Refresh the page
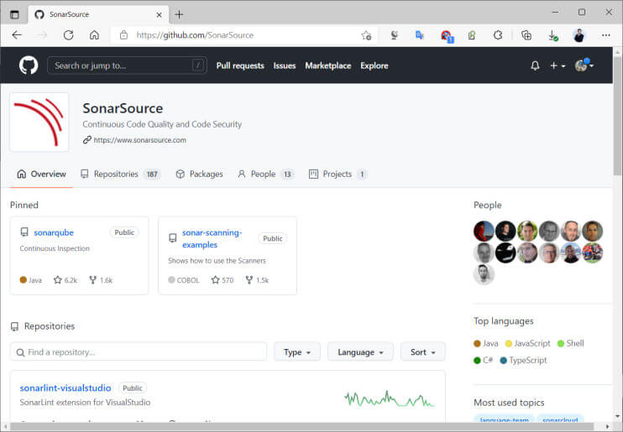Image resolution: width=623 pixels, height=432 pixels. coord(68,35)
